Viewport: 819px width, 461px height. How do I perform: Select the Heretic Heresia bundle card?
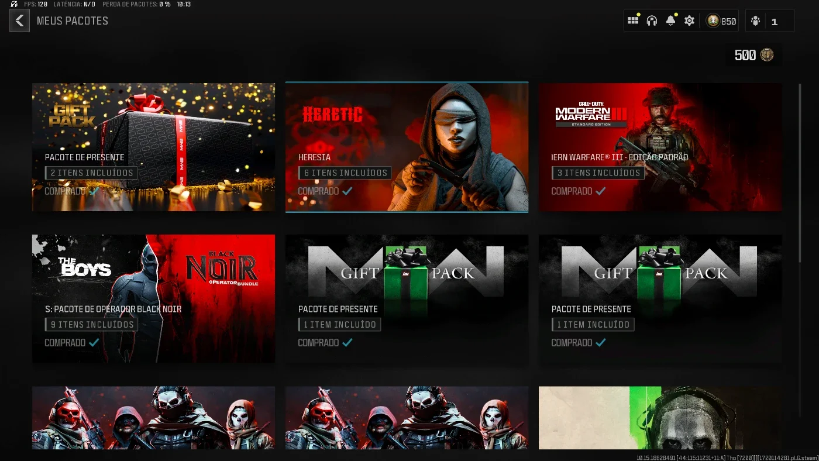(x=407, y=147)
